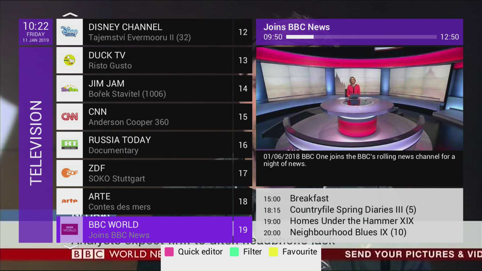Click the ZDF orange logo icon
482x271 pixels.
pyautogui.click(x=70, y=173)
